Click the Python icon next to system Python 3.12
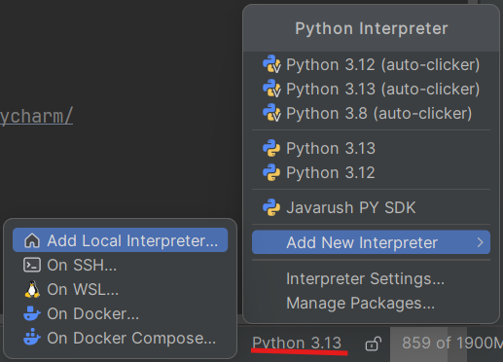 click(x=271, y=172)
